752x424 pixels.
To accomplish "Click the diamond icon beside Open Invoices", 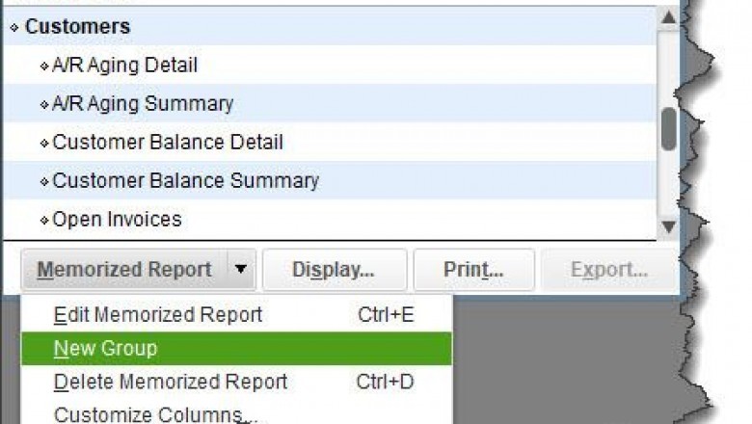I will [44, 221].
